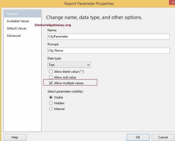Set parameter visibility to Internal
175x141 pixels.
[51, 109]
